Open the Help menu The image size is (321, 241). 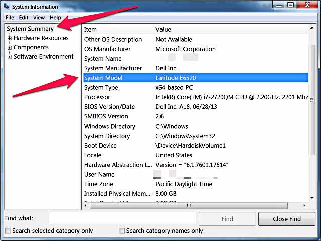click(x=55, y=18)
